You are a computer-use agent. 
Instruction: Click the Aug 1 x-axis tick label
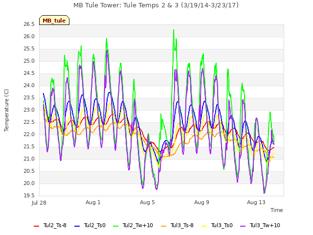(x=93, y=202)
